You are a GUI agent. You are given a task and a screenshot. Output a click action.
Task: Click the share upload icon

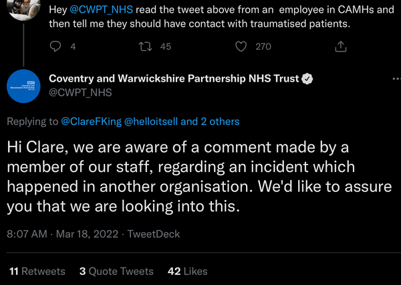point(340,46)
